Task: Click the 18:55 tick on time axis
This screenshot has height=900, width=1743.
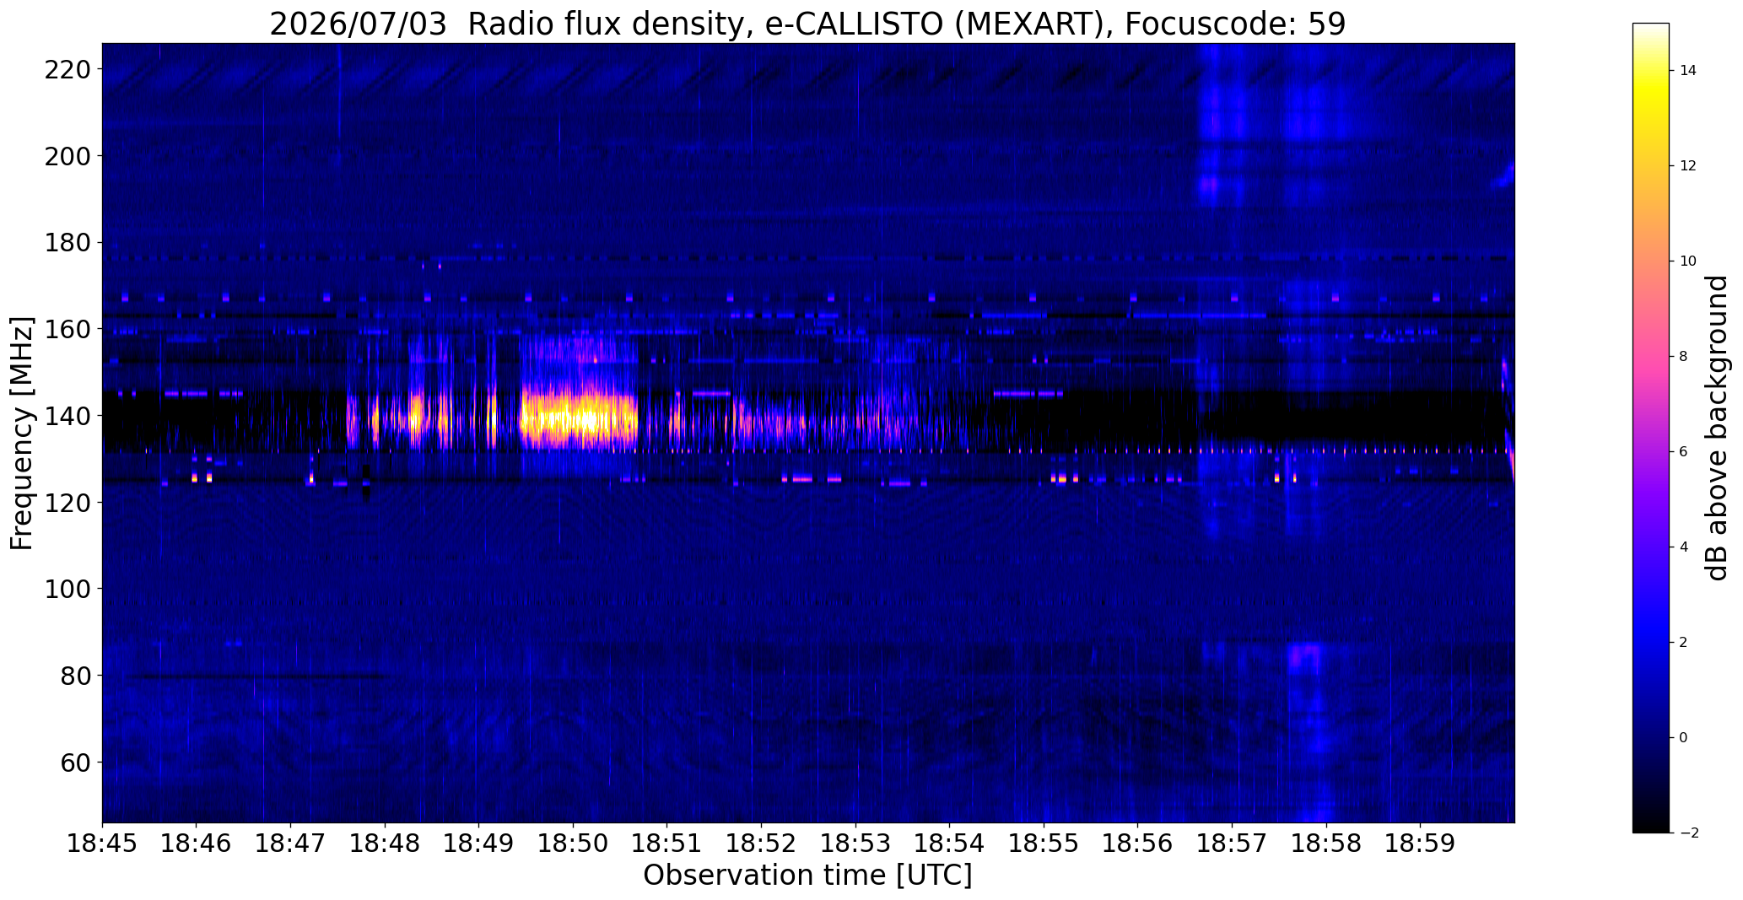Action: tap(1044, 843)
